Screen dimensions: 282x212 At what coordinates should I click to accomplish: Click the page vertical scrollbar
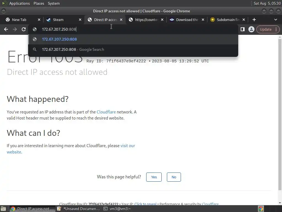pyautogui.click(x=280, y=115)
